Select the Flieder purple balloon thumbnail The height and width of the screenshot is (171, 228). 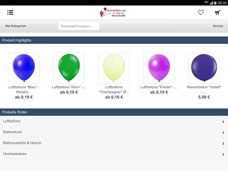159,68
